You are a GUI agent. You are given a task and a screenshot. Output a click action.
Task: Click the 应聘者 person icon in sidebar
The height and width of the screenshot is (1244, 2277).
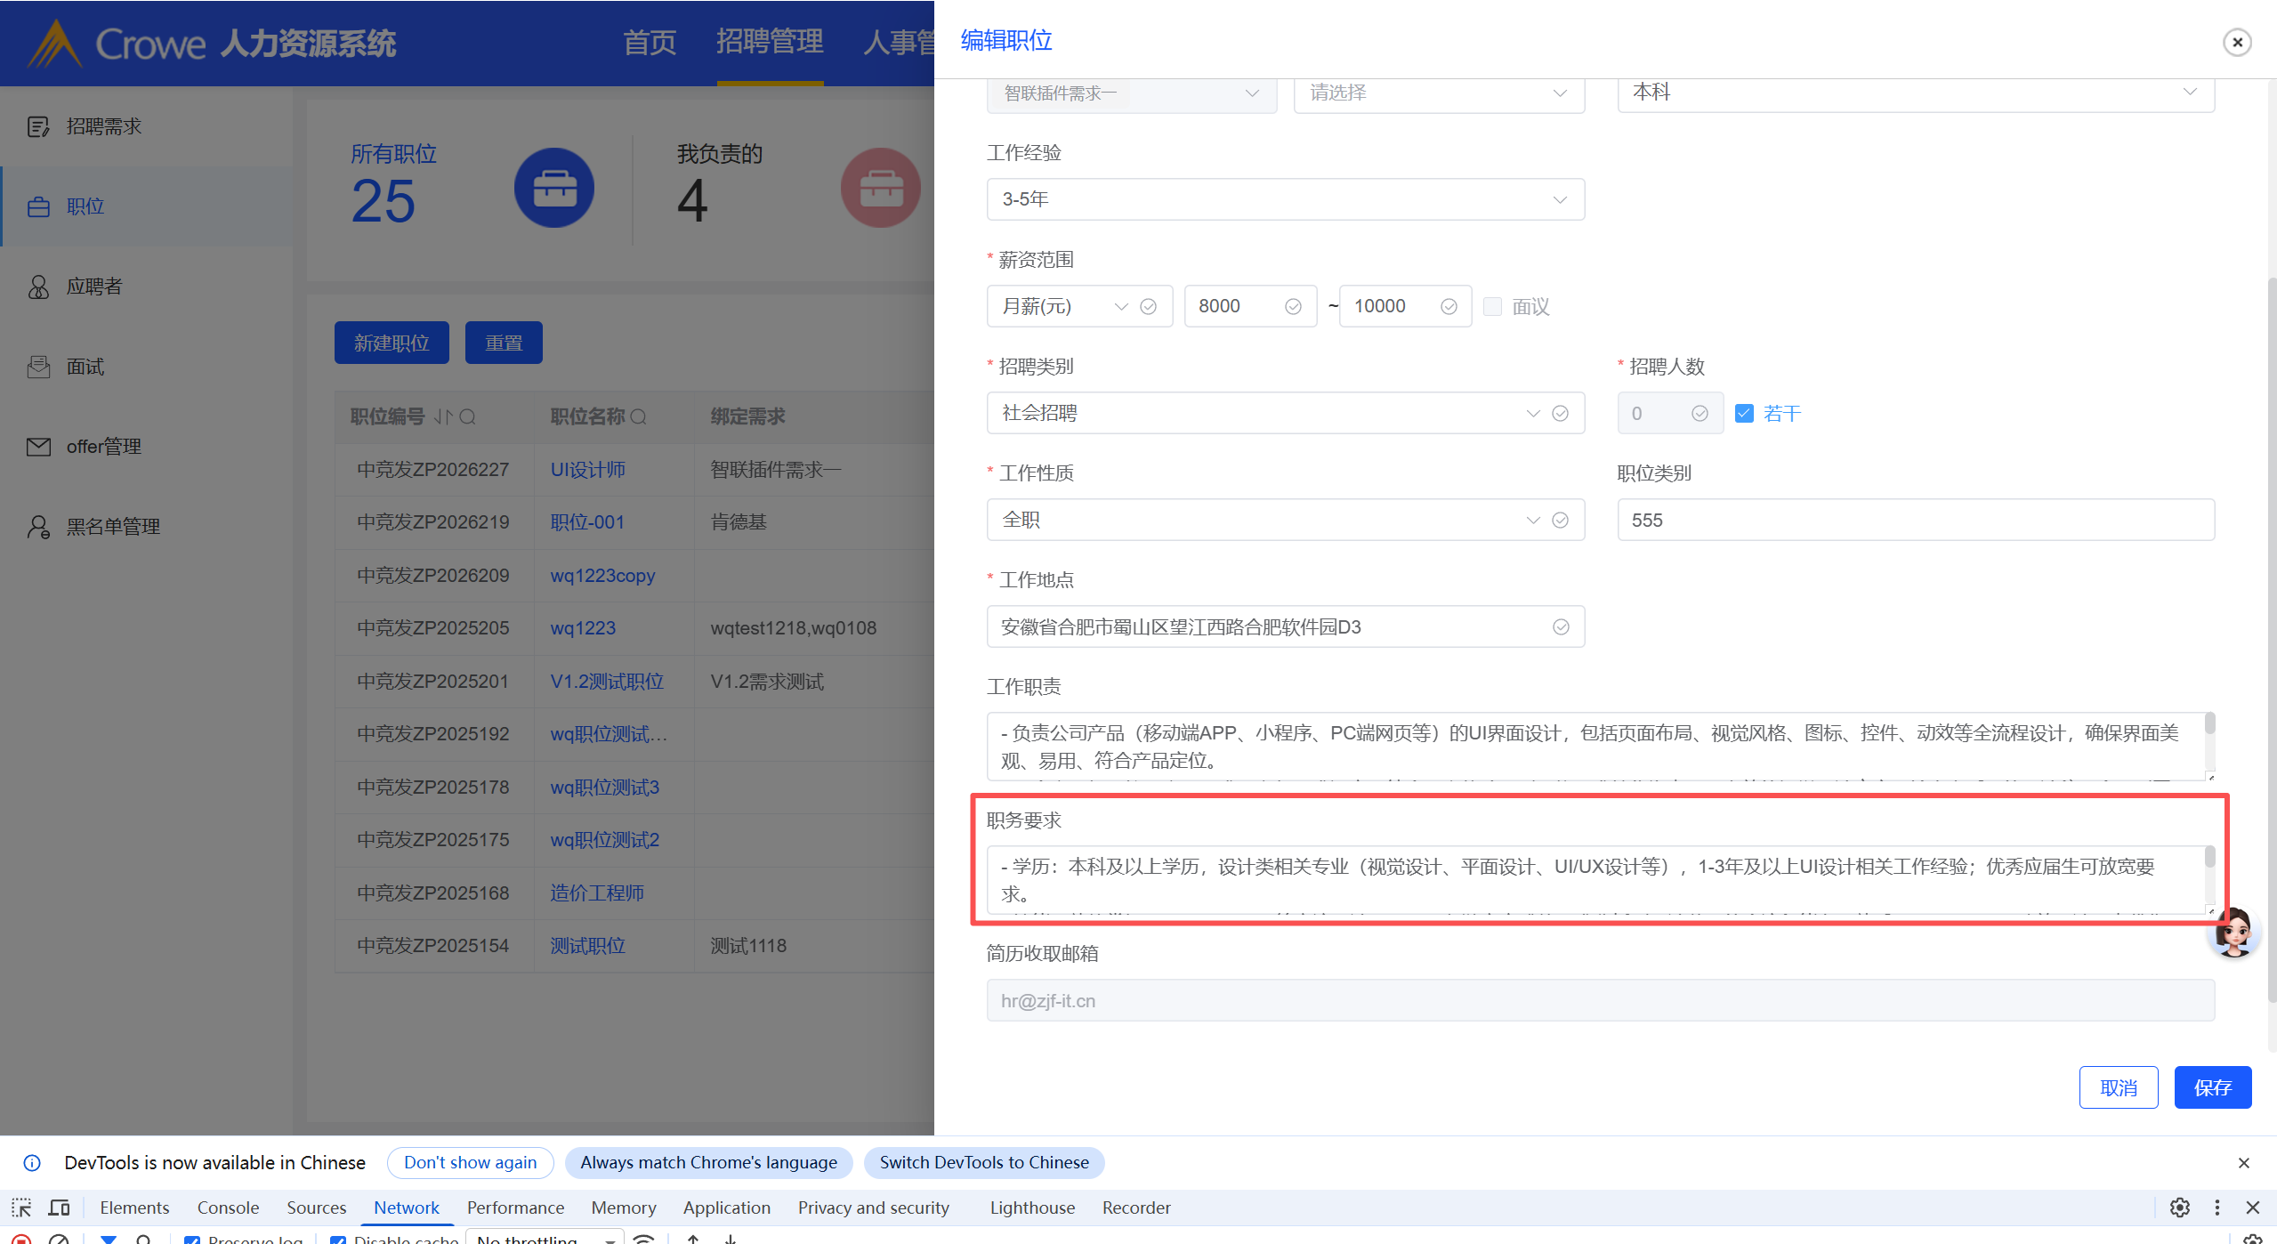tap(38, 287)
